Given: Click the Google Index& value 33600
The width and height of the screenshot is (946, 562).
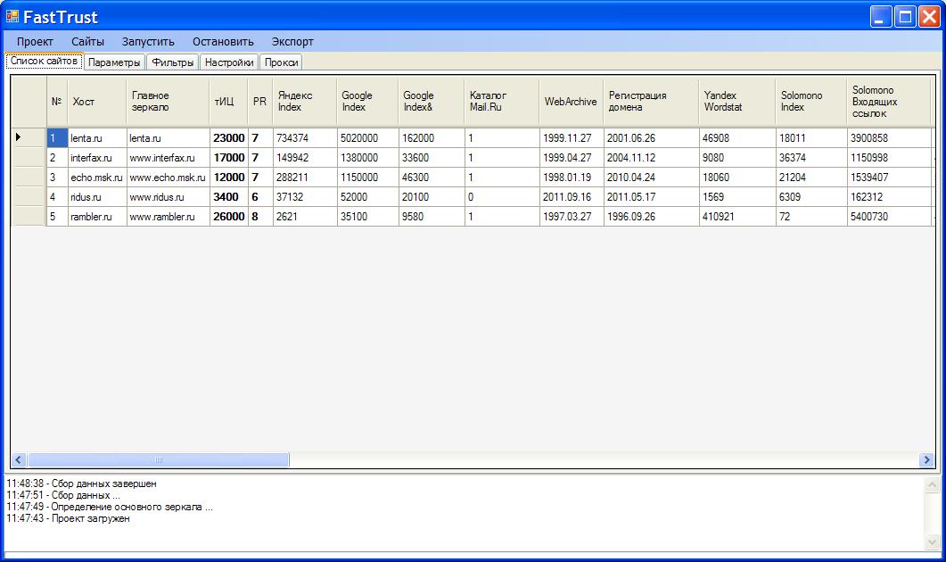Looking at the screenshot, I should pyautogui.click(x=432, y=158).
